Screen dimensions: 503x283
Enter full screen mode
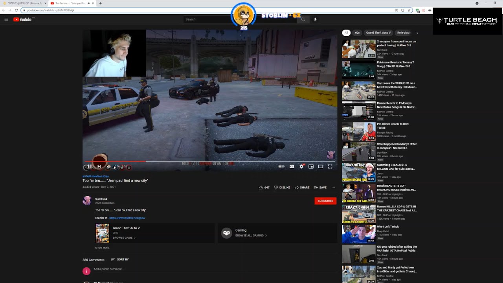click(x=330, y=167)
